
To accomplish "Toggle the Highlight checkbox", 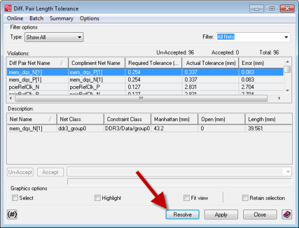I will 97,198.
